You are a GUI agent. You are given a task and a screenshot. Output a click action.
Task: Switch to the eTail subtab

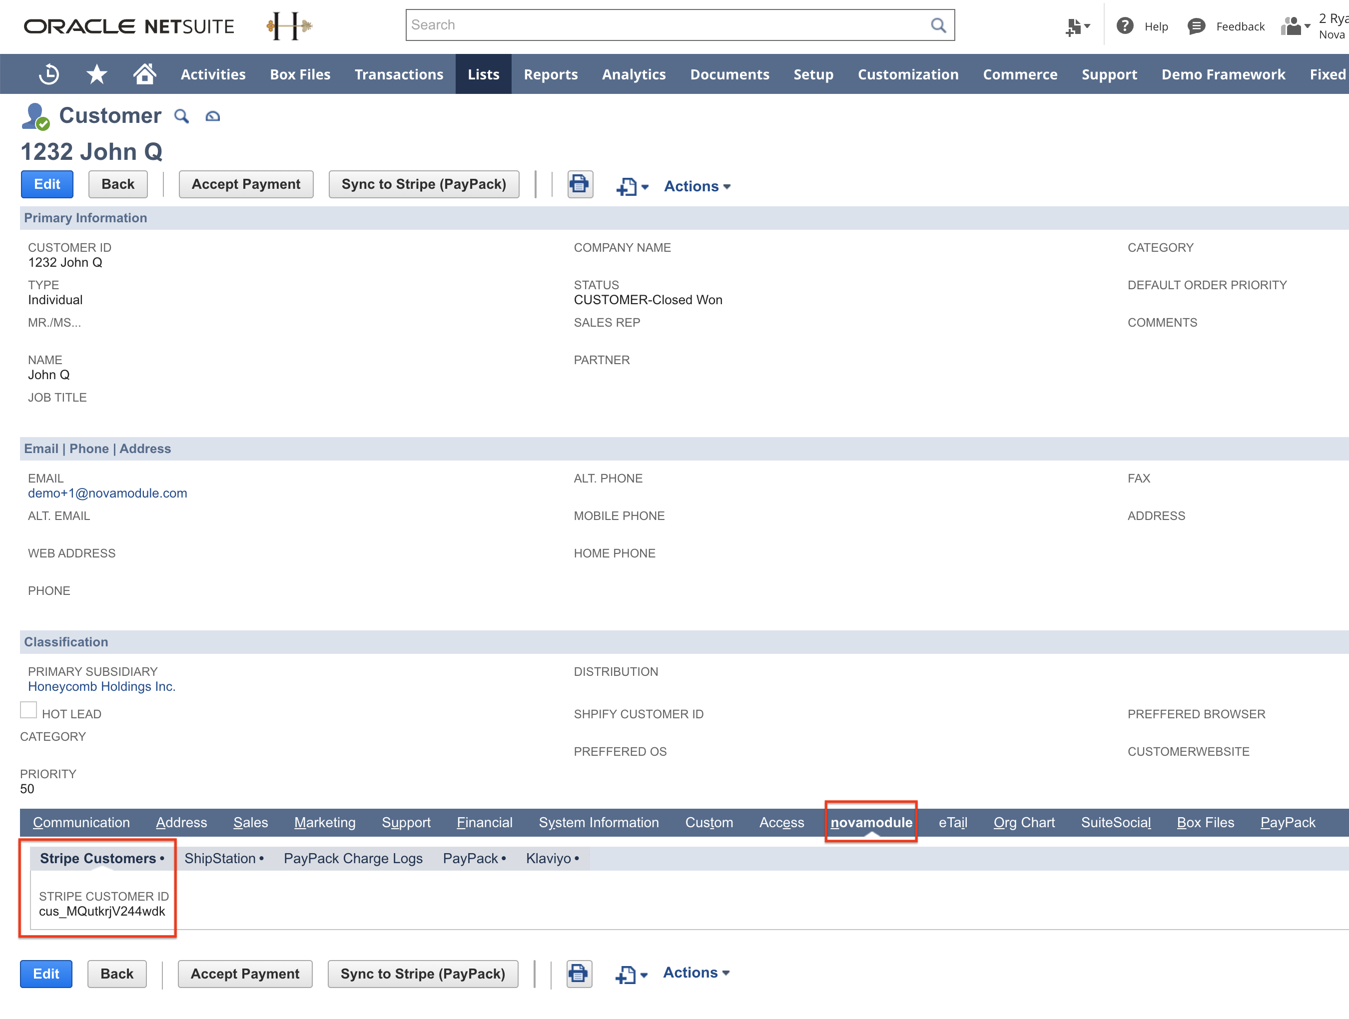click(x=953, y=823)
